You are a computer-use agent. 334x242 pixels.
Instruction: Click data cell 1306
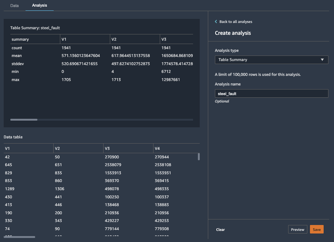pyautogui.click(x=60, y=189)
